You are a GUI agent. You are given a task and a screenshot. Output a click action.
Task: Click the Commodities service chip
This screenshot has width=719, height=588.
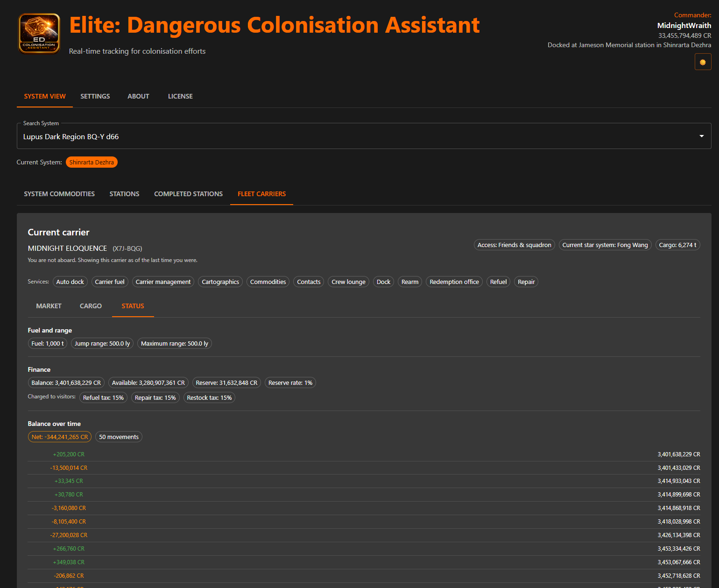pyautogui.click(x=268, y=282)
